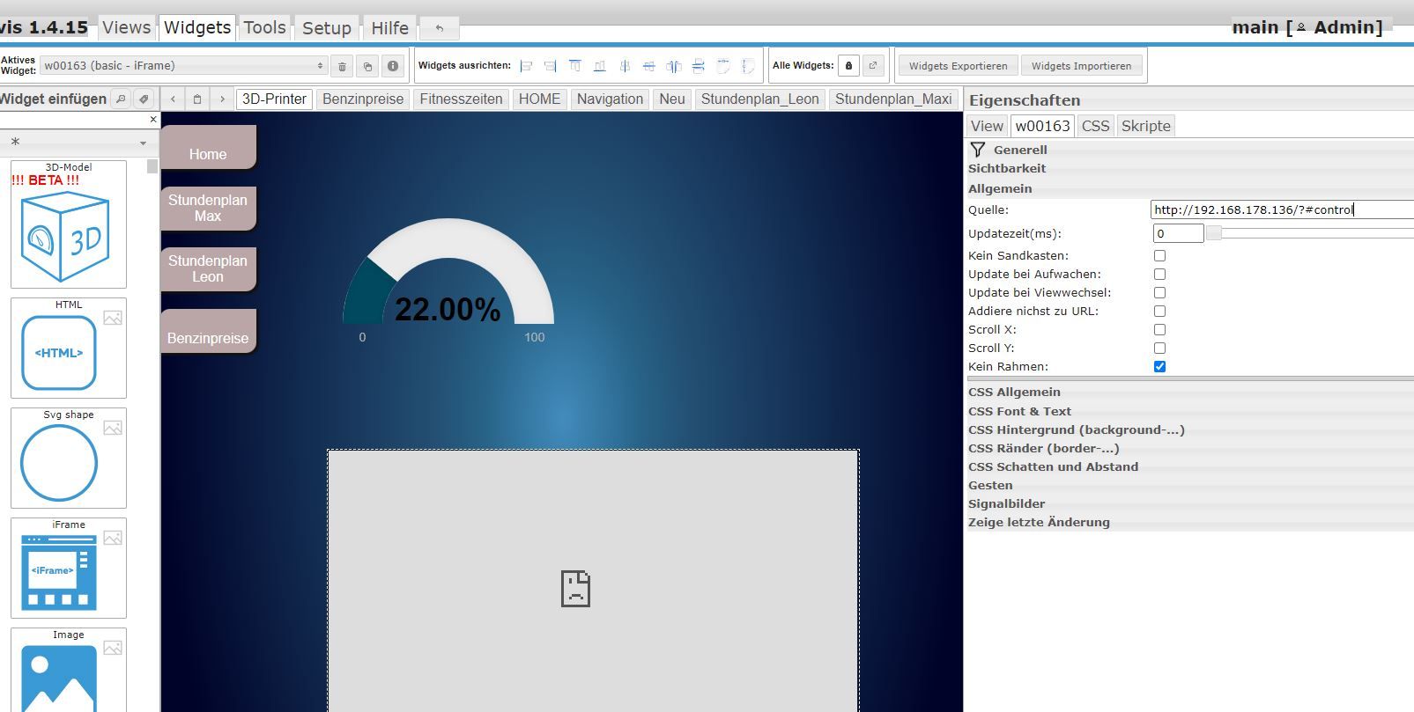Expand CSS Ränder (border-...) section

pos(1189,448)
